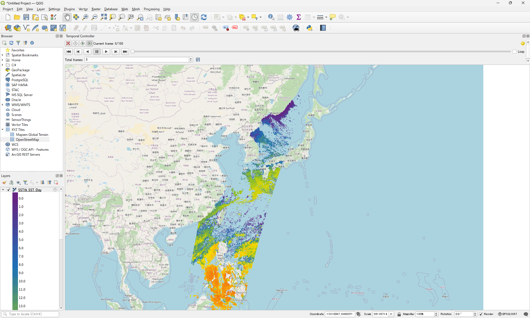Click the Zoom In magnifier tool
The width and height of the screenshot is (530, 318).
click(85, 17)
